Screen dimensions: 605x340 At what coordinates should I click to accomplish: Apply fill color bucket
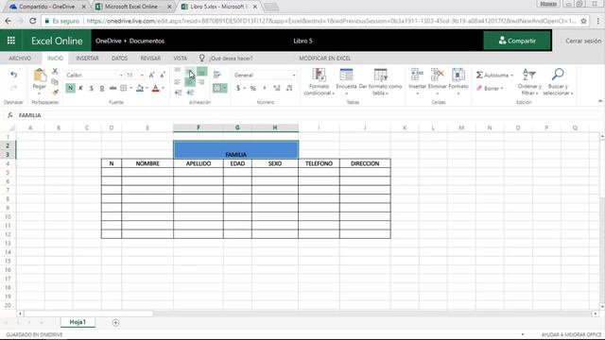pyautogui.click(x=140, y=88)
